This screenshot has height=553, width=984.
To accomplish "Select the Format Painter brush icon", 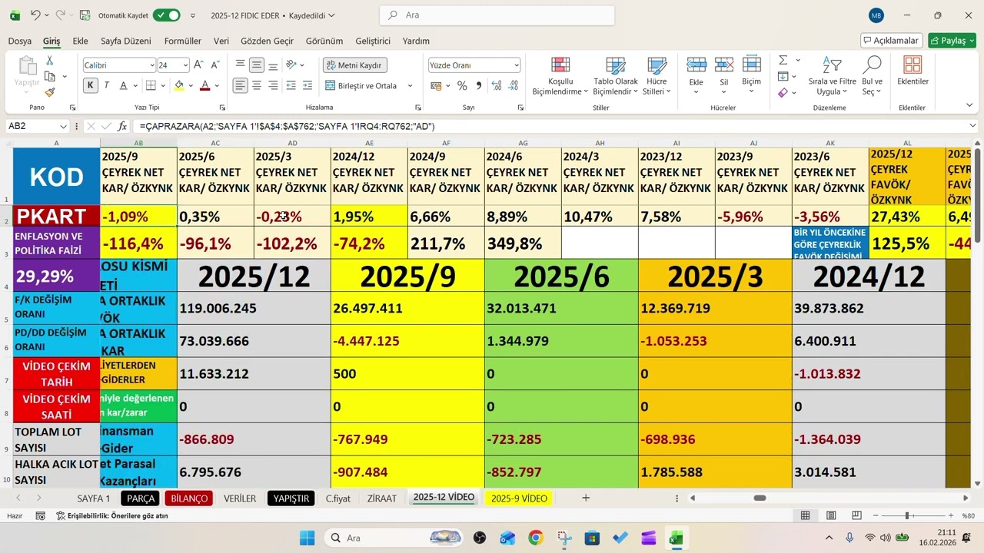I will click(x=50, y=92).
